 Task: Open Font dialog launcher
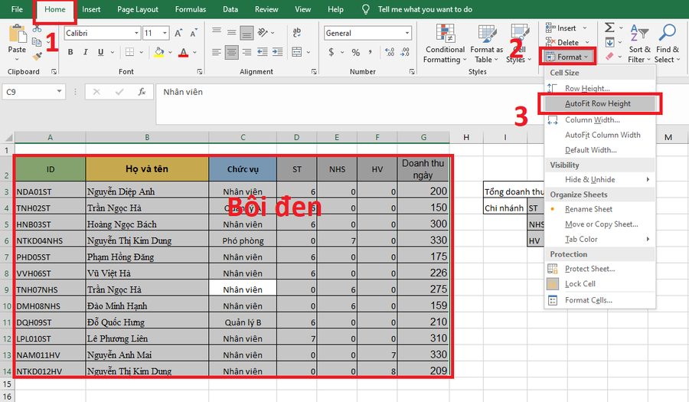click(x=200, y=72)
